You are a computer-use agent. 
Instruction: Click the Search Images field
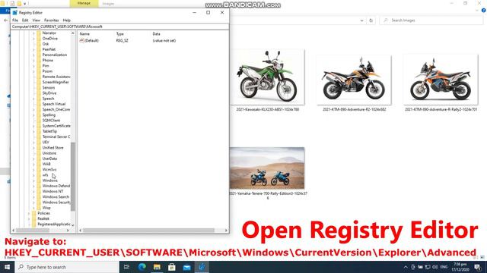431,20
